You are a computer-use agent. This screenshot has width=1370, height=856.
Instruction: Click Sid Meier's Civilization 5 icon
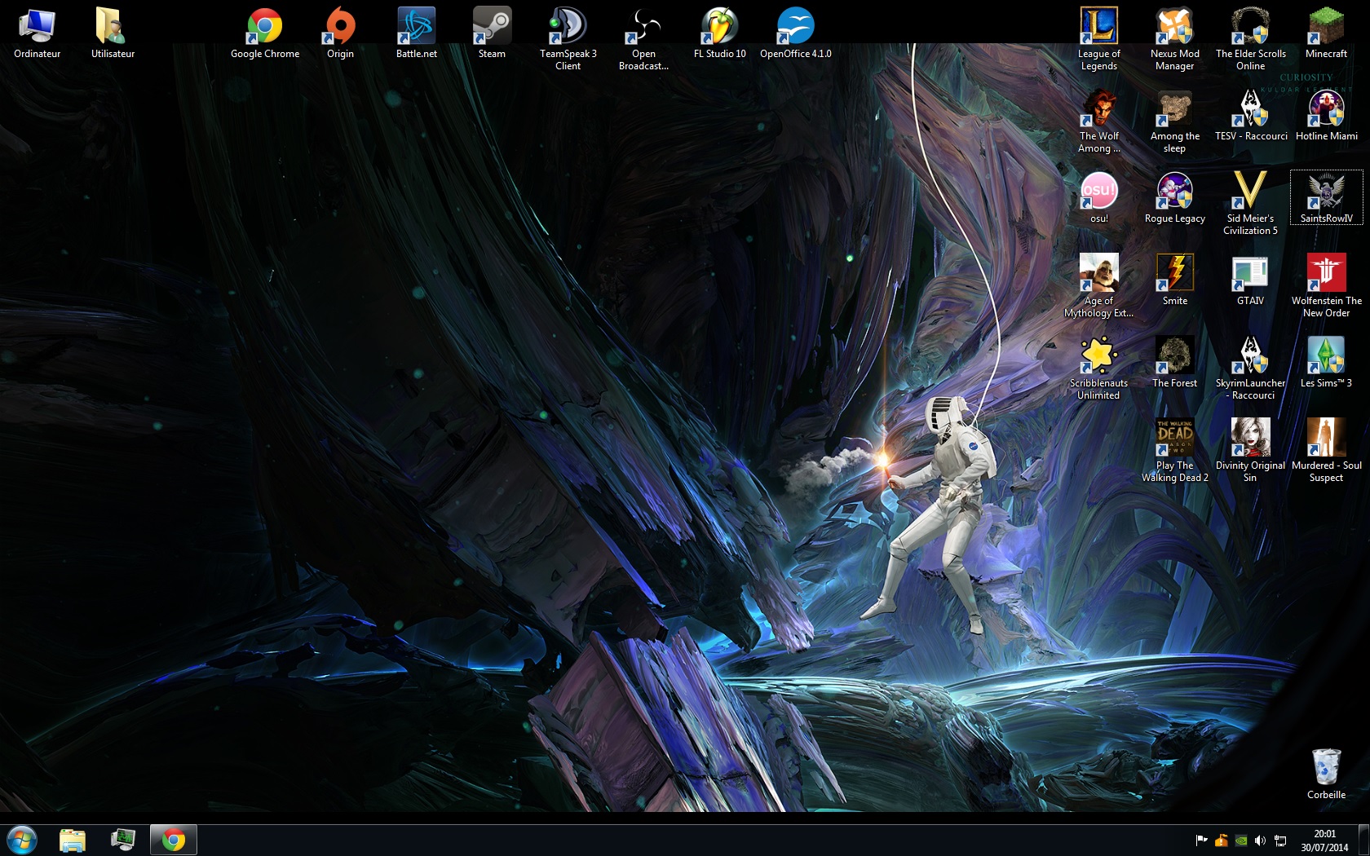coord(1250,204)
